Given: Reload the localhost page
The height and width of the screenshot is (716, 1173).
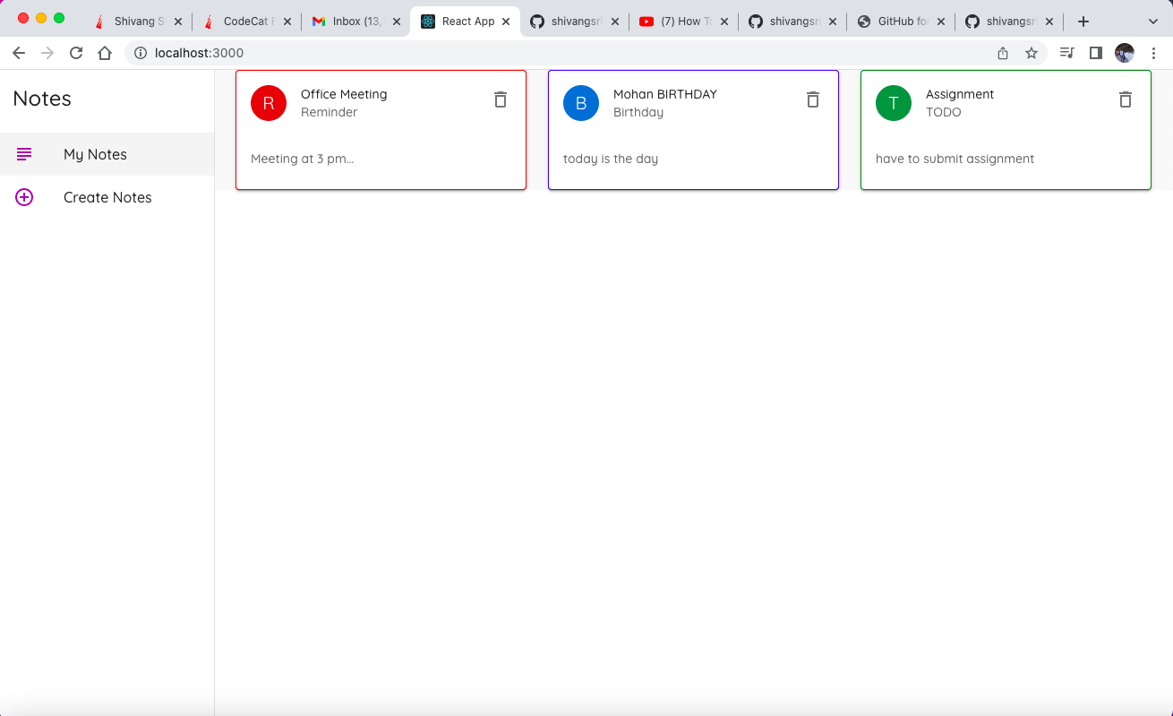Looking at the screenshot, I should click(x=75, y=53).
